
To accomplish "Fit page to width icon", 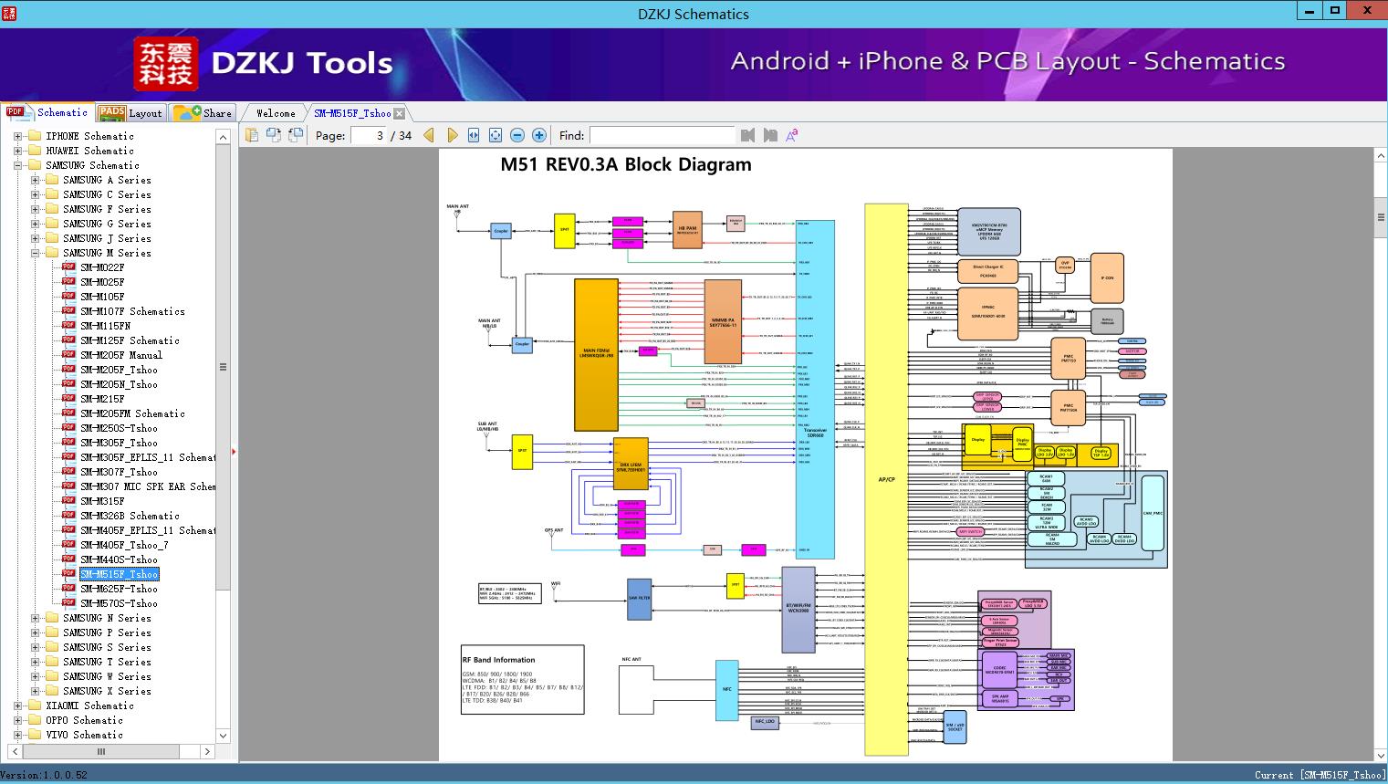I will 474,135.
